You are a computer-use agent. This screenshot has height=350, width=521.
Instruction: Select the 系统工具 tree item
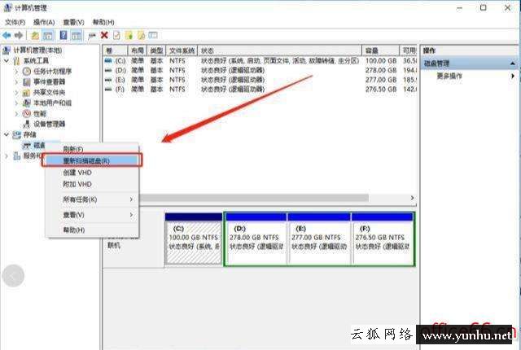[x=31, y=61]
